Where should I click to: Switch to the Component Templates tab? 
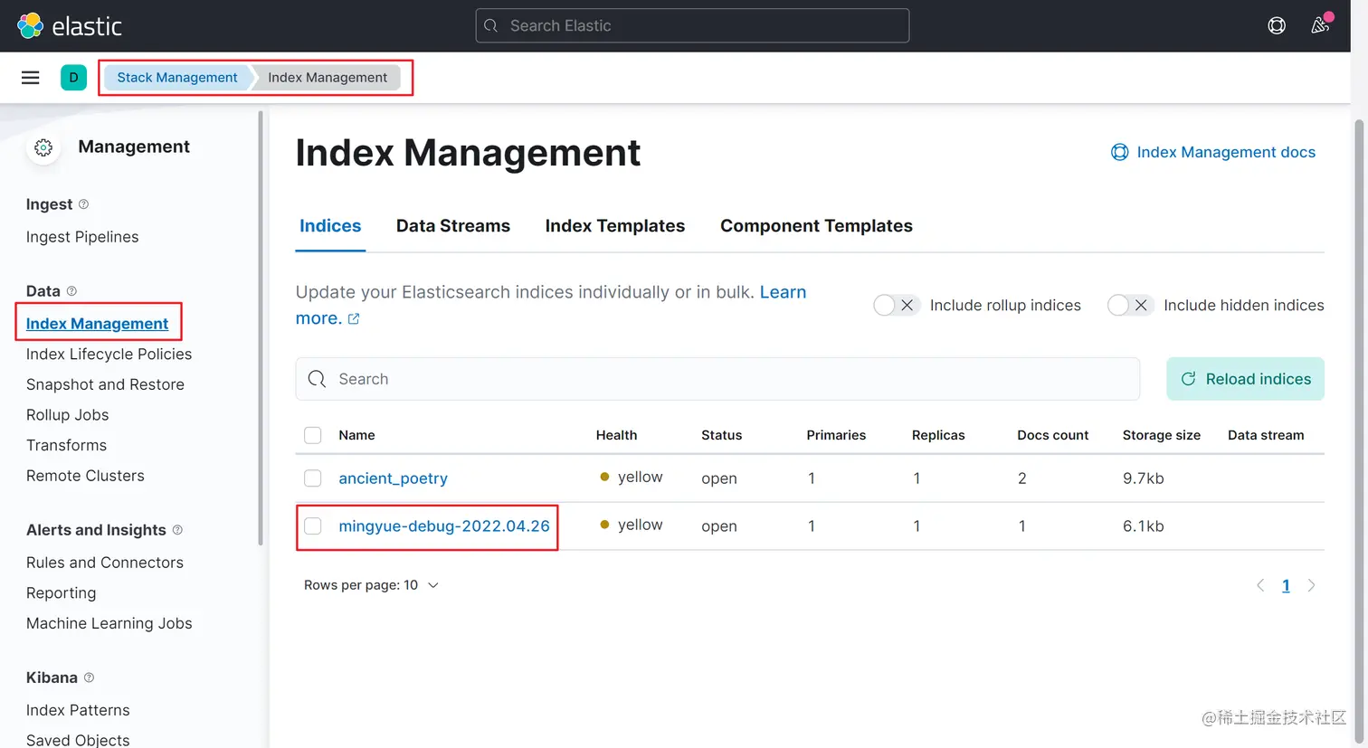click(816, 226)
